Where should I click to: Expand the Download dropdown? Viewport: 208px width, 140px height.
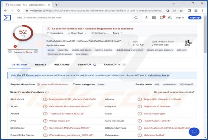(x=77, y=33)
